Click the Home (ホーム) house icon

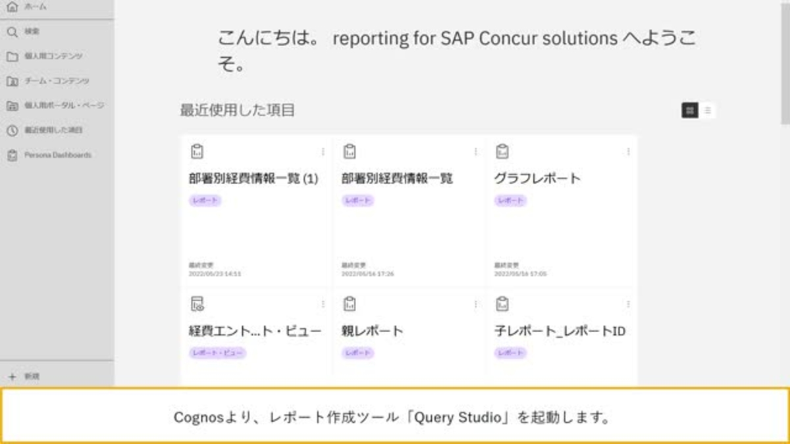coord(12,7)
